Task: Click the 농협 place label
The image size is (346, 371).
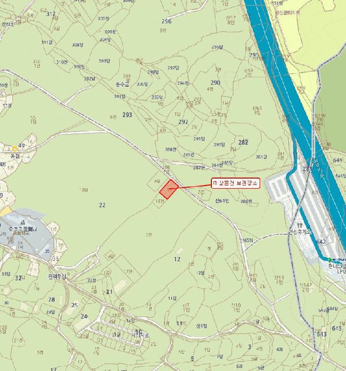Action: (x=15, y=156)
